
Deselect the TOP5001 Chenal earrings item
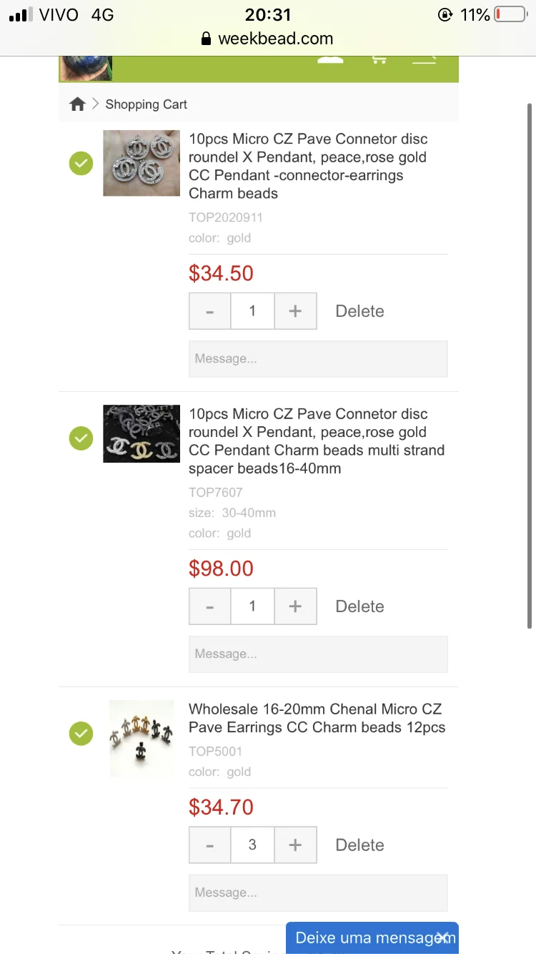[x=81, y=734]
